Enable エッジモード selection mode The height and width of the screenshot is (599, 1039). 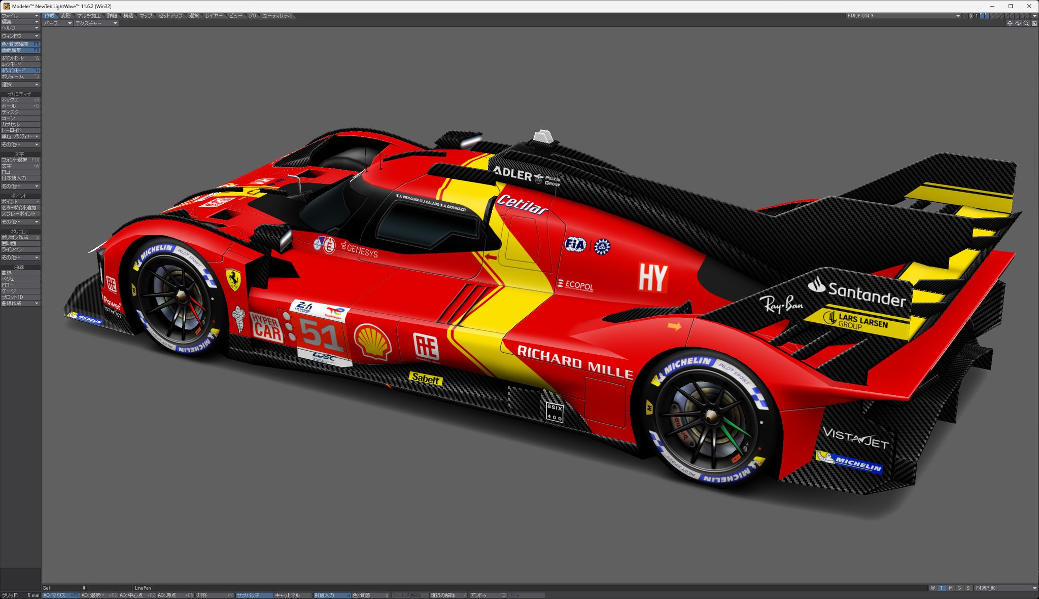(20, 64)
